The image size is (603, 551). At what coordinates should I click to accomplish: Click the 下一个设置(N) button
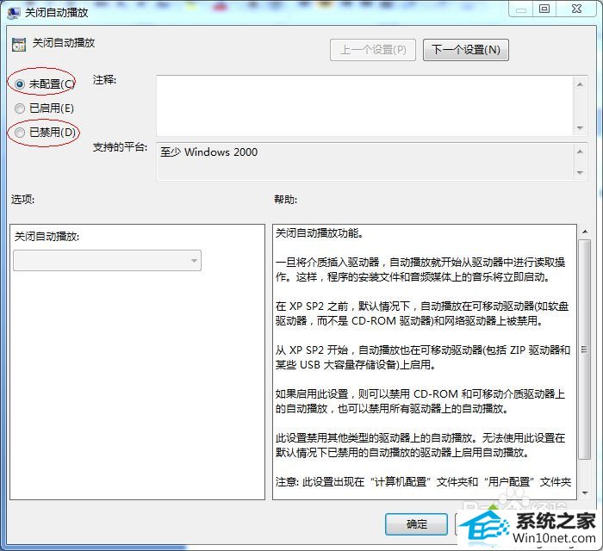[x=466, y=50]
